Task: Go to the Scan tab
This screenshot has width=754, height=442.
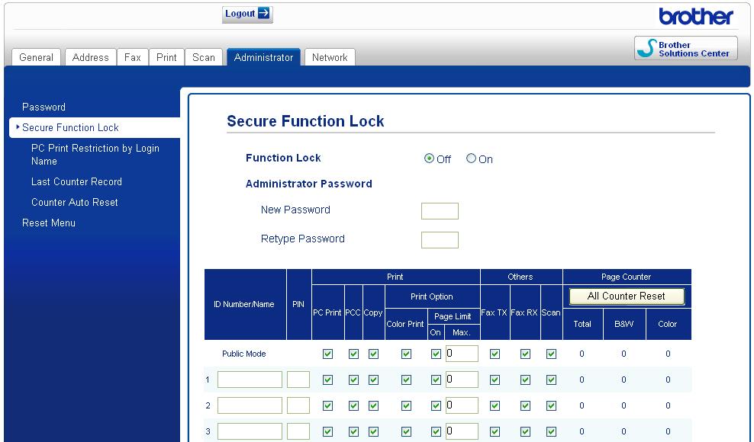Action: (x=204, y=57)
